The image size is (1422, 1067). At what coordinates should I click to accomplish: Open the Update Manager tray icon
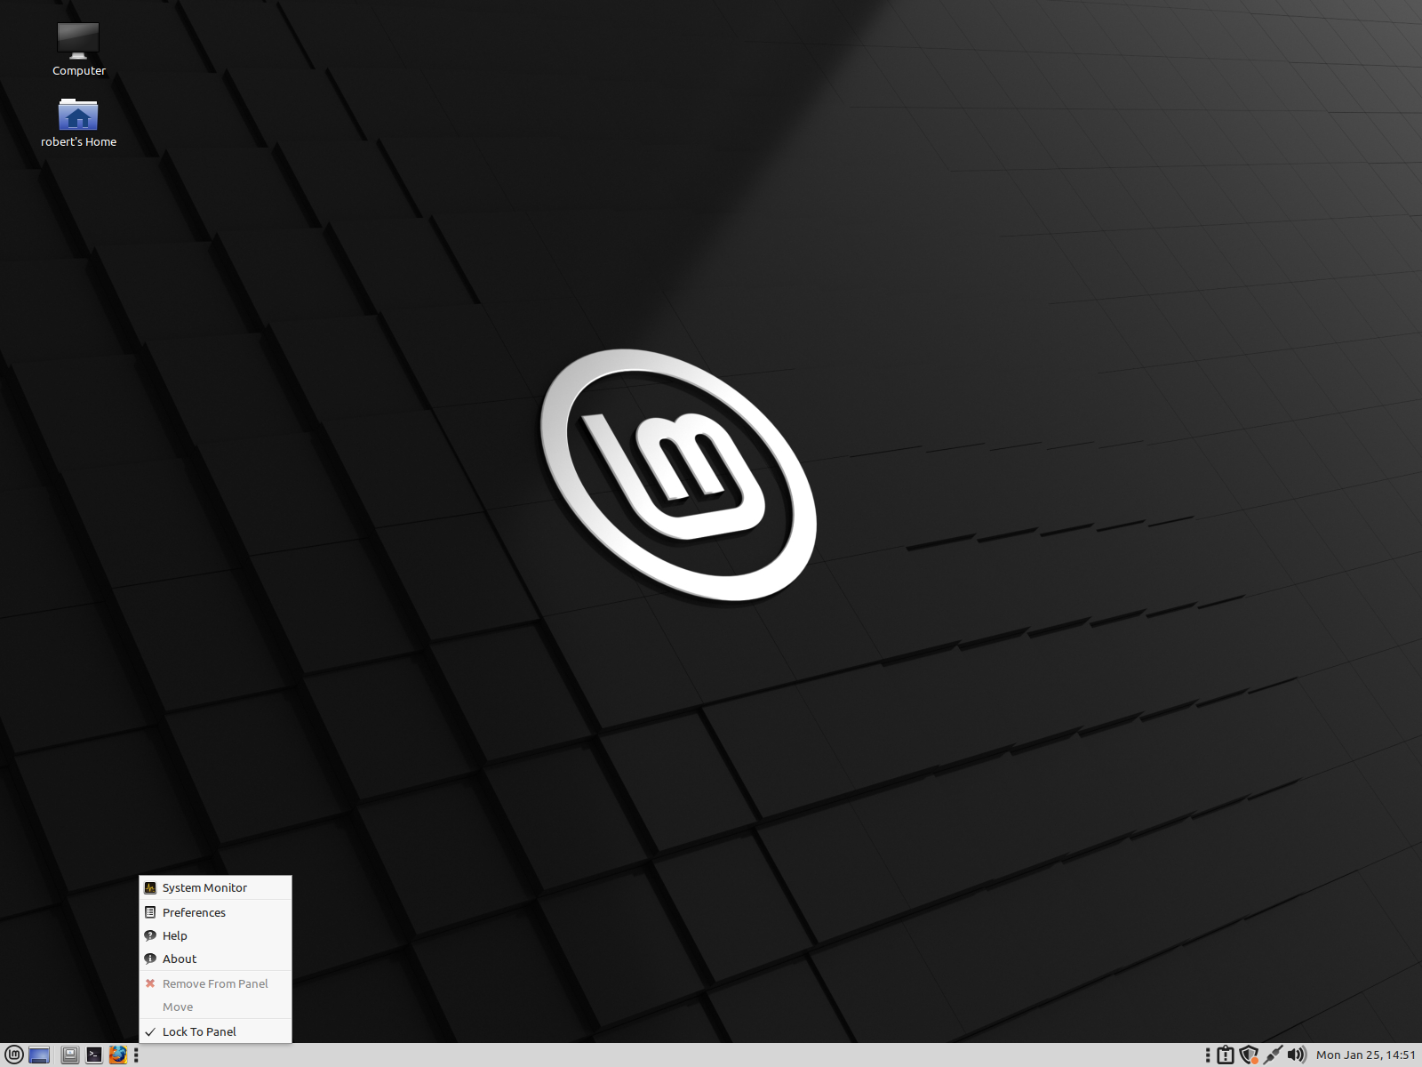coord(1225,1055)
